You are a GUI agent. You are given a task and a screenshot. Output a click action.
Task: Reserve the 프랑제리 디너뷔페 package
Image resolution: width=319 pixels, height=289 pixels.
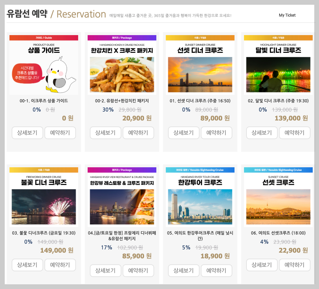click(x=138, y=271)
